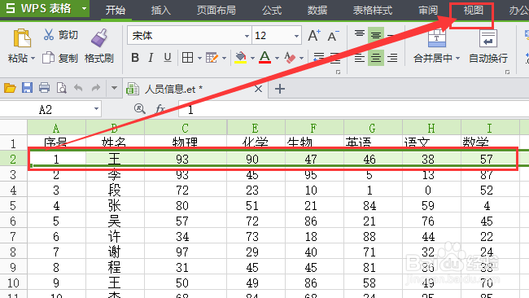Image resolution: width=529 pixels, height=298 pixels.
Task: Open the 表格样式 tab
Action: point(373,10)
